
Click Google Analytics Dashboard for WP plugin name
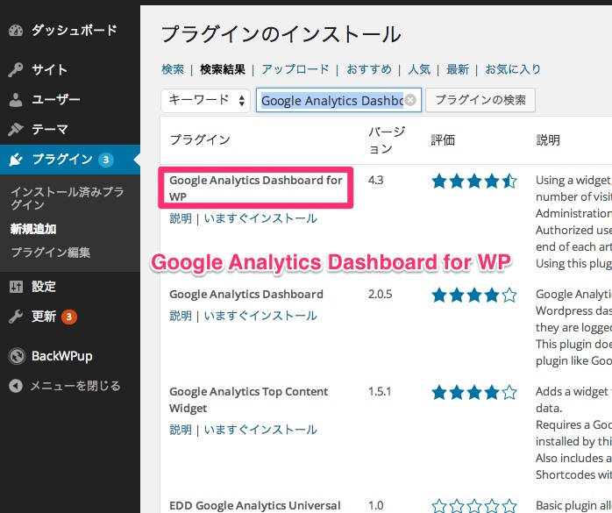[x=256, y=189]
